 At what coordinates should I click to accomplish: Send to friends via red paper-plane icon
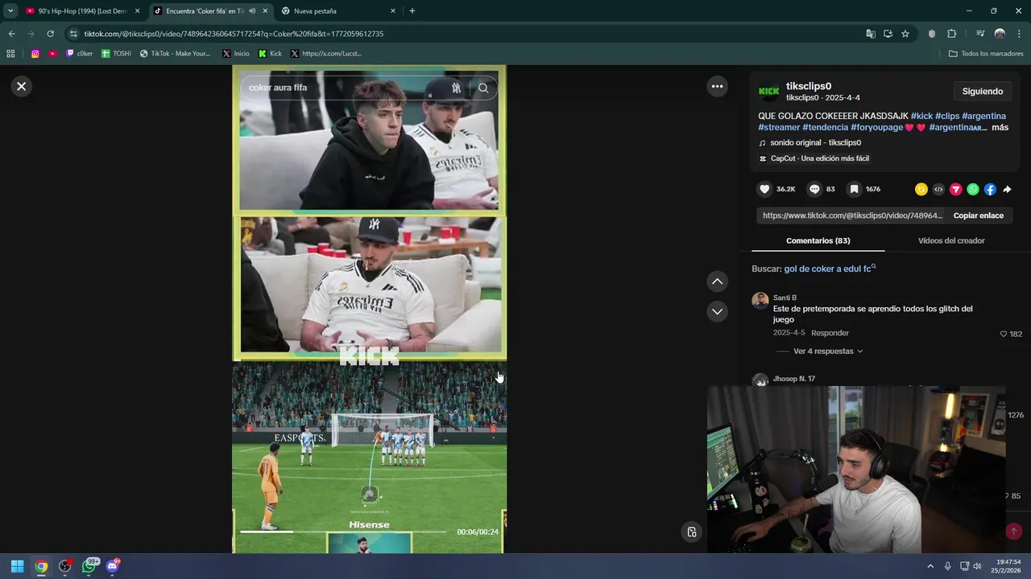[956, 189]
